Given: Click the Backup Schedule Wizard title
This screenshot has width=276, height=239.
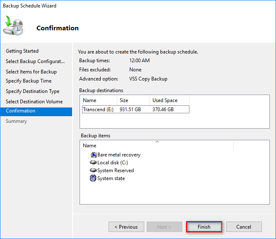Looking at the screenshot, I should 29,6.
